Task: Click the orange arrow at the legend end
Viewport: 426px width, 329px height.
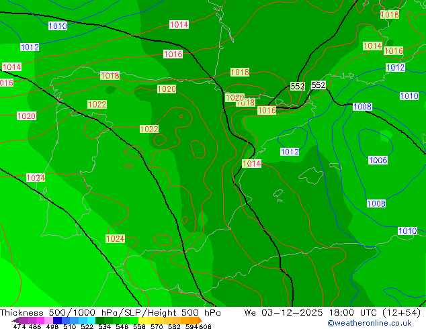Action: click(200, 320)
